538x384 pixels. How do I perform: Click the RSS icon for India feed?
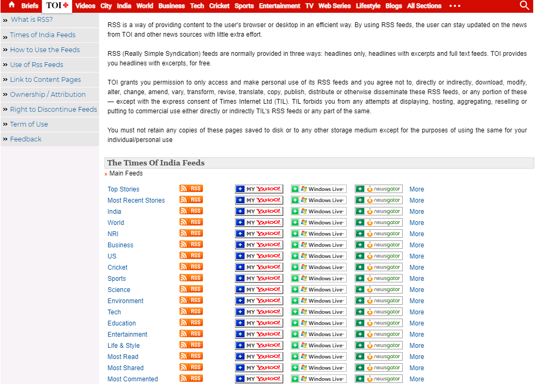[x=191, y=211]
